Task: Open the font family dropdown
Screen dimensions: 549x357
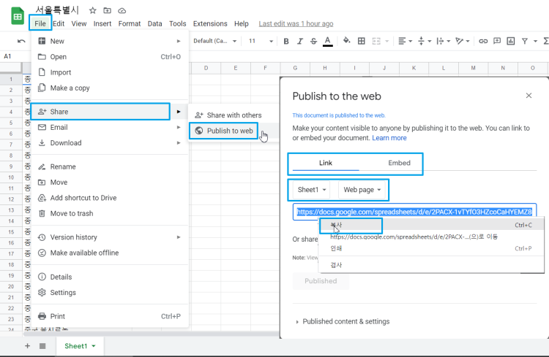Action: pyautogui.click(x=214, y=41)
